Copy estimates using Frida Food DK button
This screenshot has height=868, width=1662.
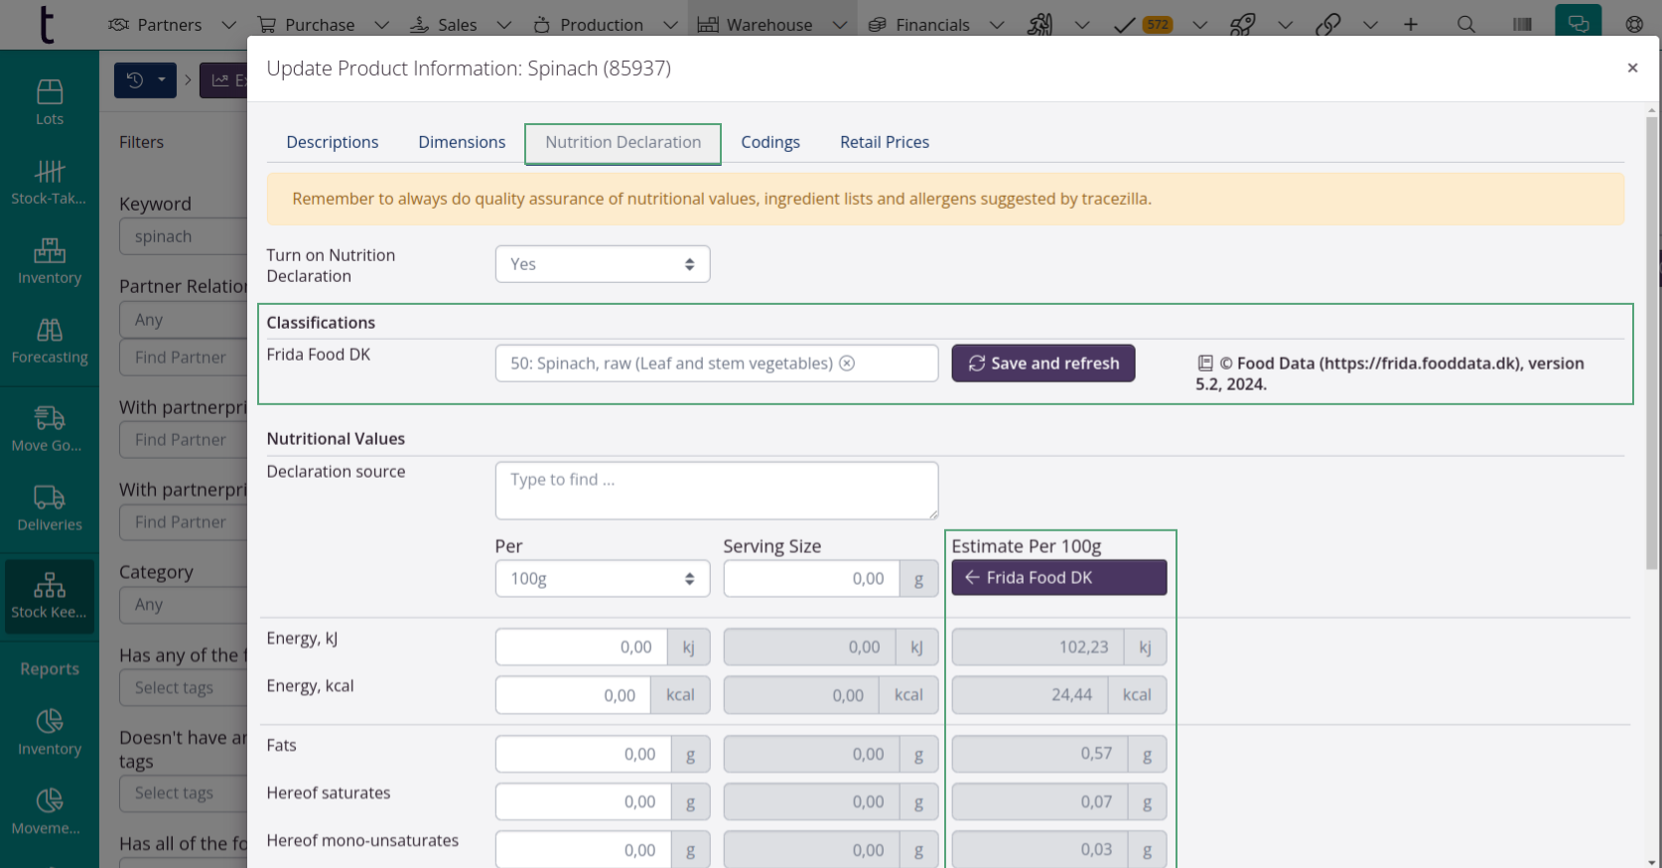(1058, 578)
